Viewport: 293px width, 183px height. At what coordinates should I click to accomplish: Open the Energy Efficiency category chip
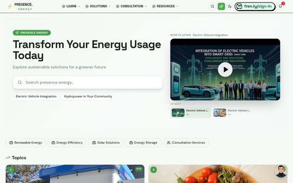click(67, 142)
